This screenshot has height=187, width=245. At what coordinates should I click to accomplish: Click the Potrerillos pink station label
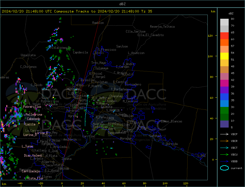point(32,107)
